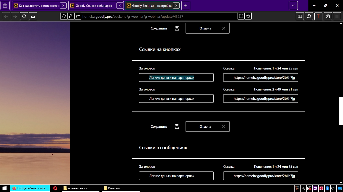Click the browser reload page icon
The width and height of the screenshot is (343, 192).
click(24, 16)
